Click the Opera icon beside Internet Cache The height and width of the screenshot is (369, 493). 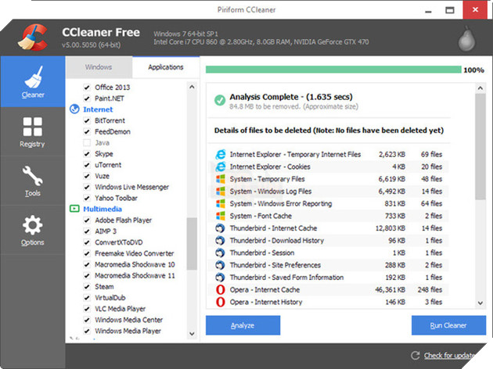click(220, 290)
